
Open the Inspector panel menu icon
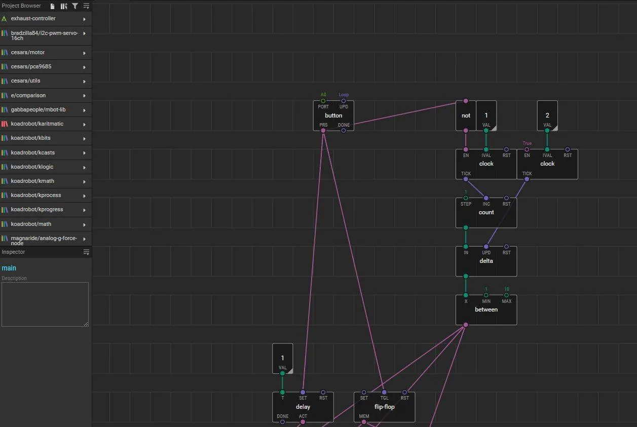[87, 252]
